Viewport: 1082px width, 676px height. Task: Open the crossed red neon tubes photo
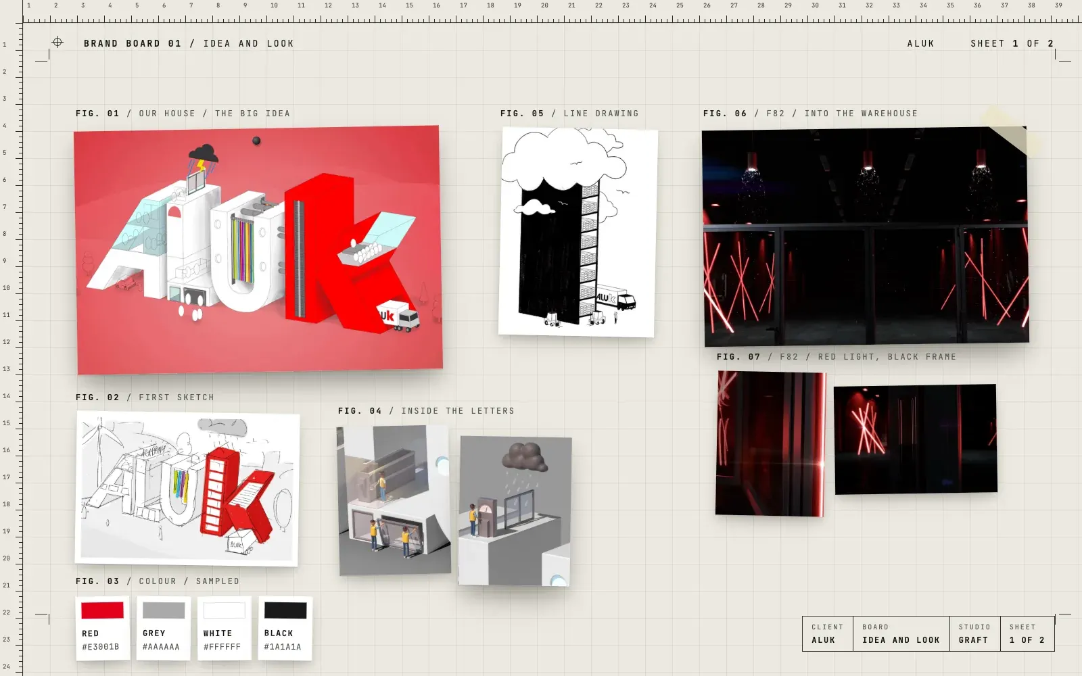(x=916, y=439)
